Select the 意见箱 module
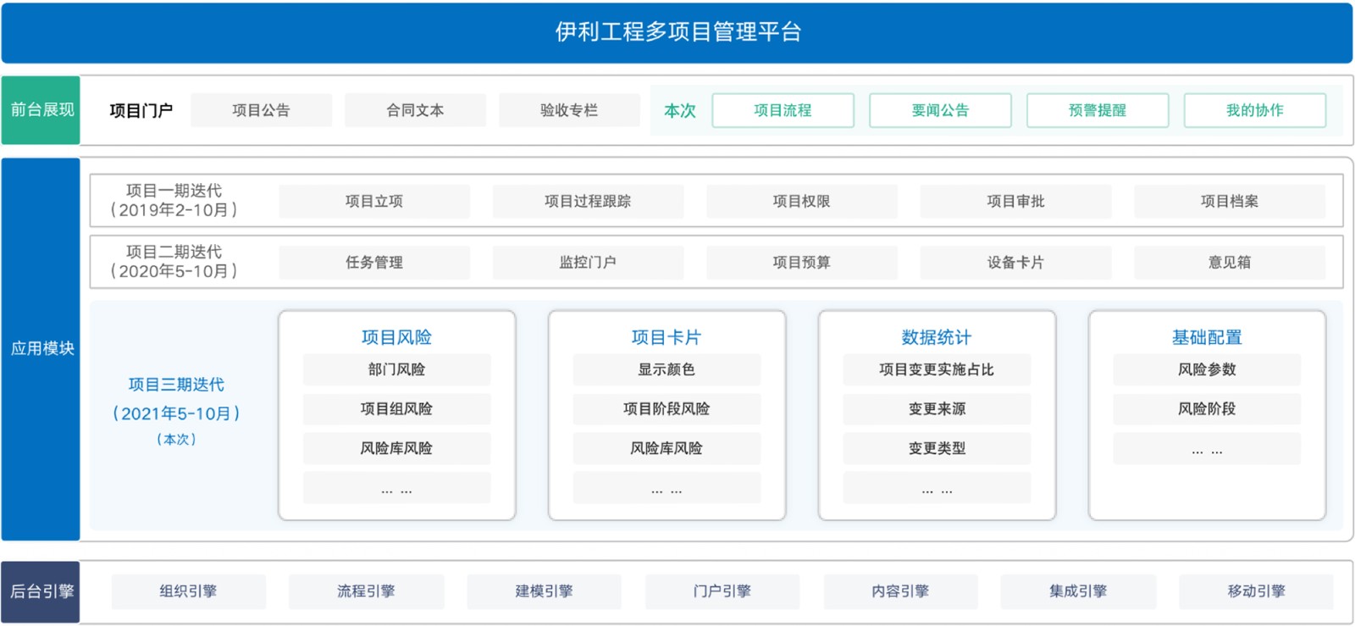 coord(1230,263)
